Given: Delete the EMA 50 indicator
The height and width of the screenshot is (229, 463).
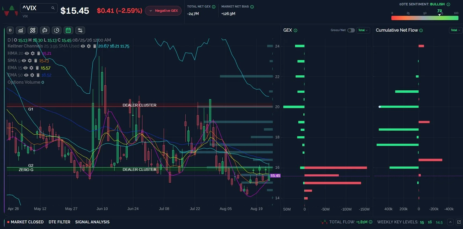Looking at the screenshot, I should click(38, 75).
